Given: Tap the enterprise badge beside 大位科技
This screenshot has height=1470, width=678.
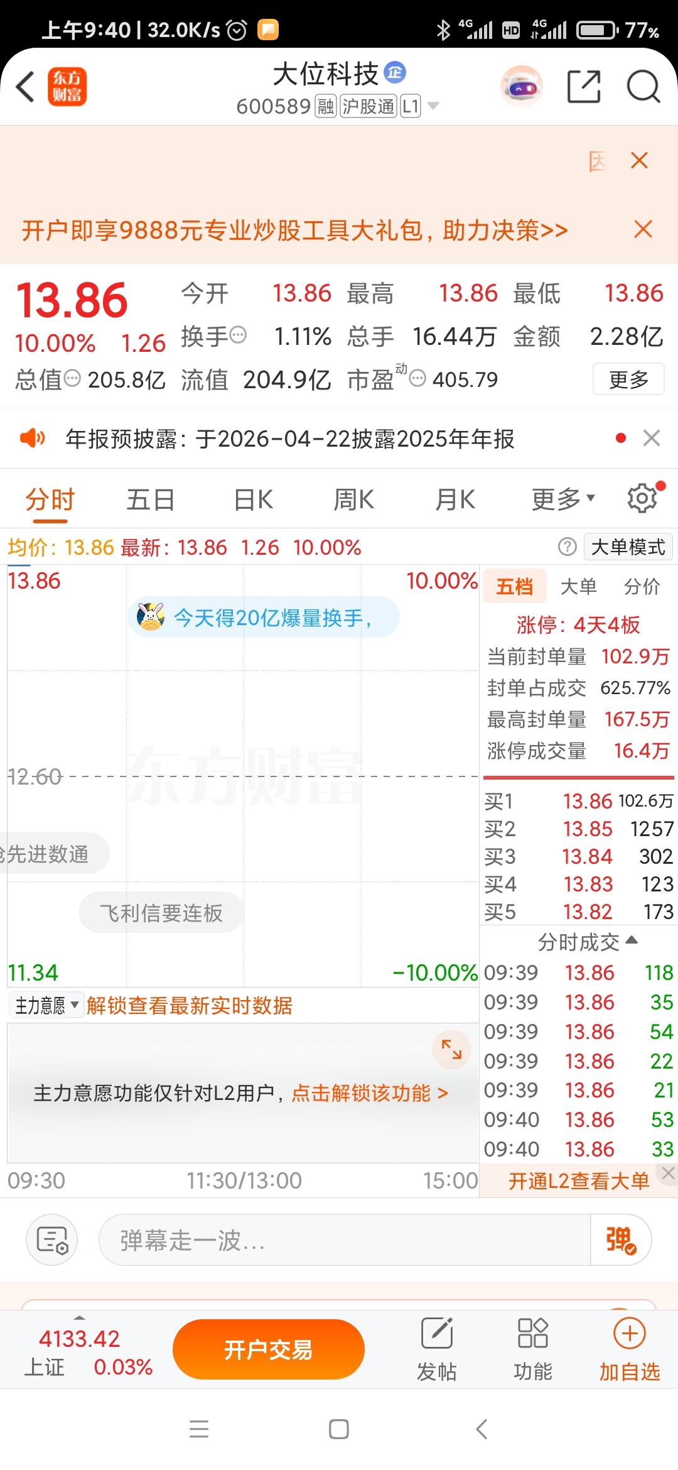Looking at the screenshot, I should (x=395, y=73).
